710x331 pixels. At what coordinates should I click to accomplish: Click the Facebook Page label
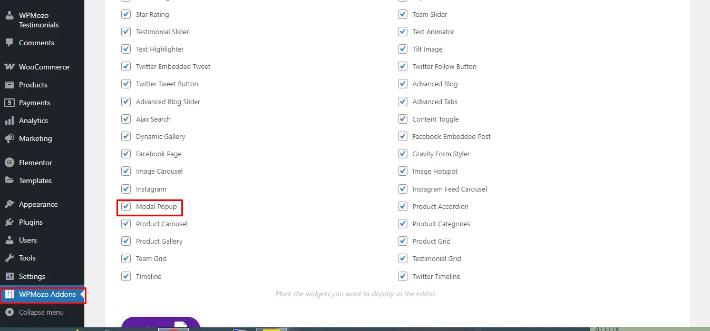tap(159, 154)
